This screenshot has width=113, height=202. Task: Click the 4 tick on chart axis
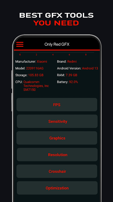[x=53, y=55]
